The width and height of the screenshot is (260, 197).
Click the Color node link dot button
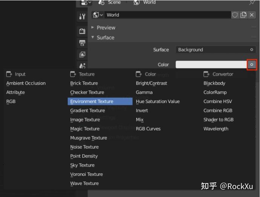coord(252,65)
